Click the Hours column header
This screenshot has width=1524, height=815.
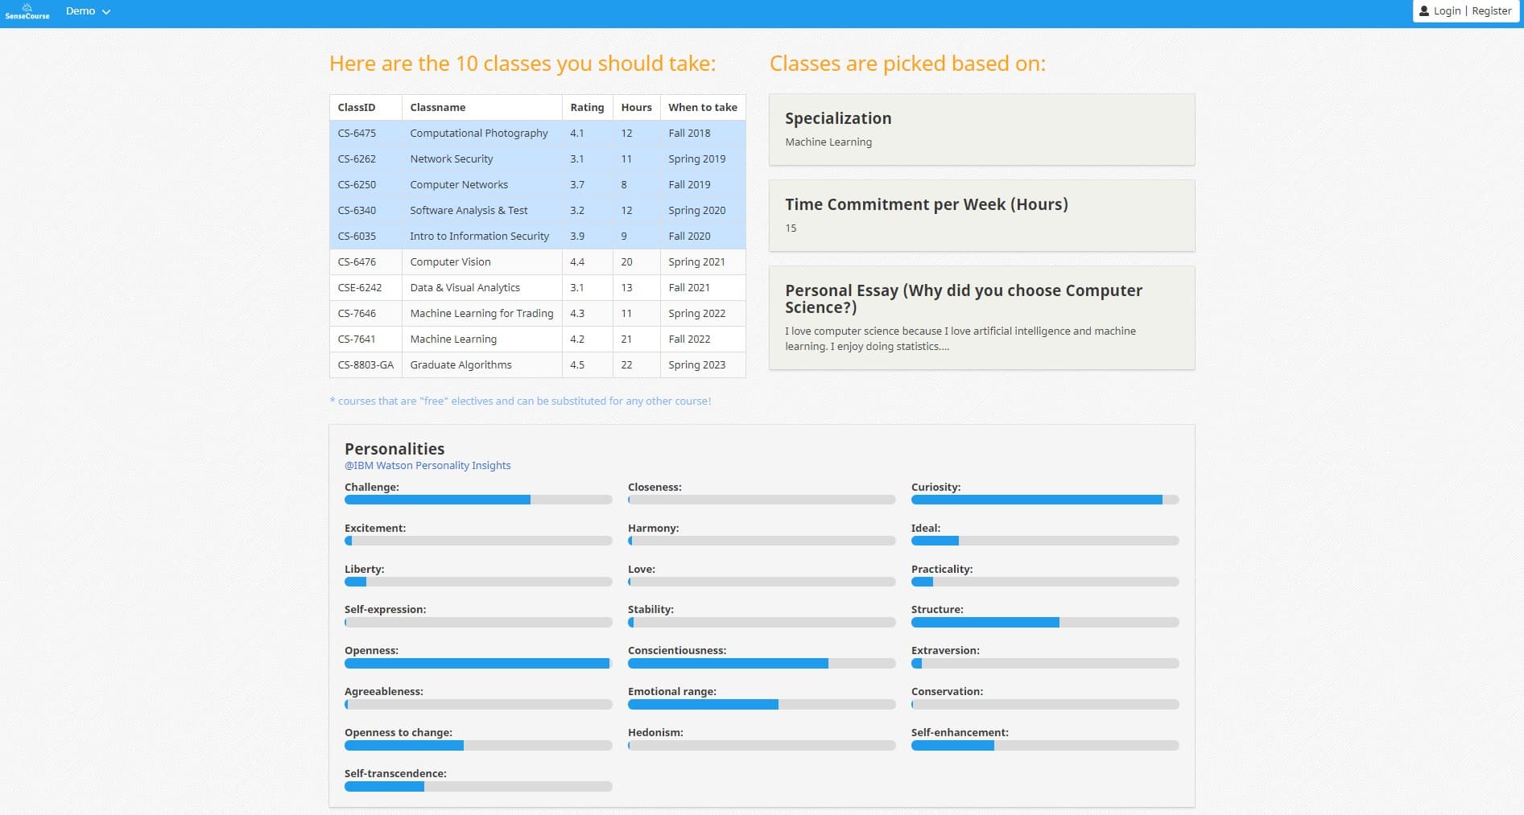click(636, 108)
